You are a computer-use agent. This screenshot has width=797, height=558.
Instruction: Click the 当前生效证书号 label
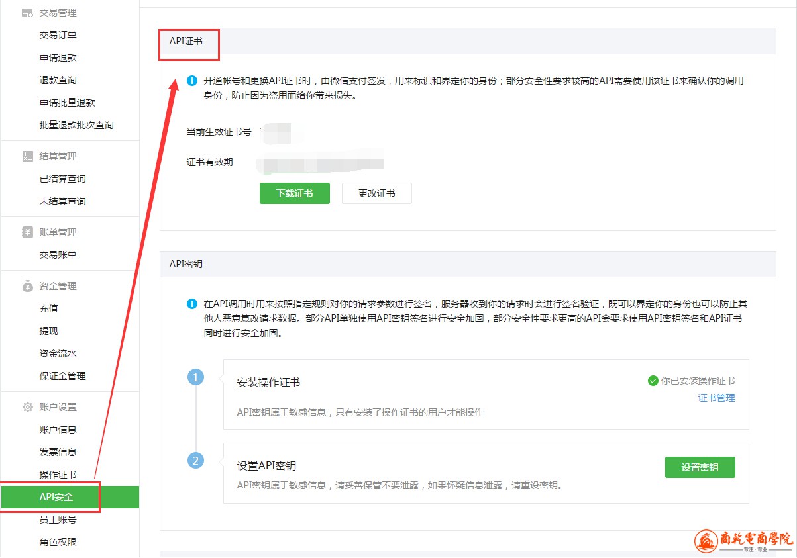click(219, 132)
